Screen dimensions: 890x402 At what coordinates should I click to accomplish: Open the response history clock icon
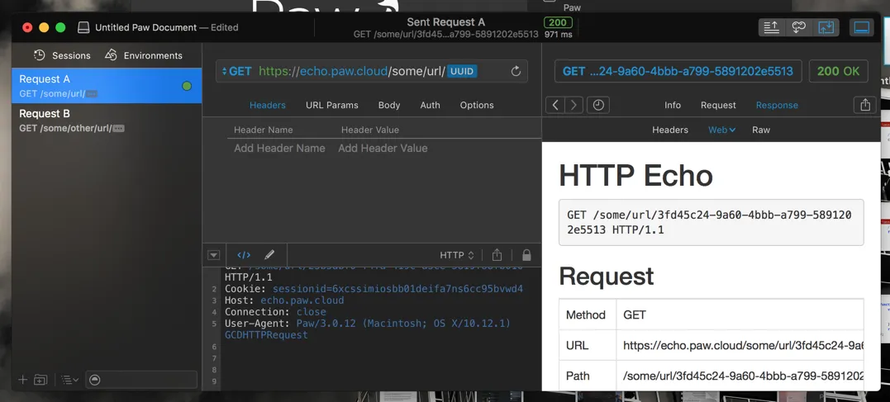[x=597, y=105]
